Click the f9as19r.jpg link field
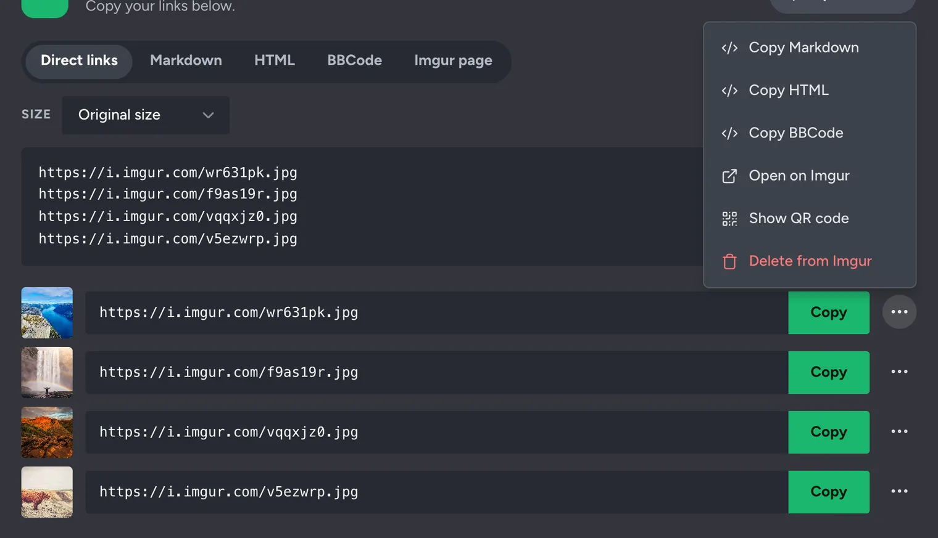 (x=437, y=372)
